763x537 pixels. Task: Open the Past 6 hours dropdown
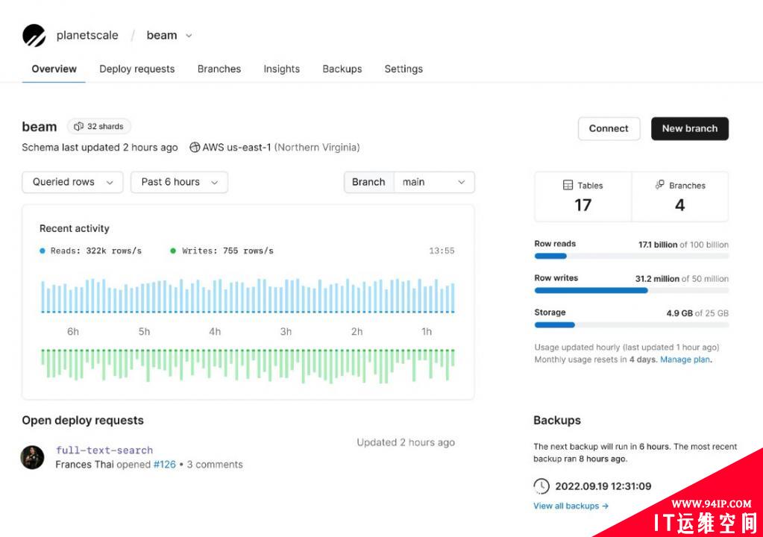pyautogui.click(x=179, y=182)
